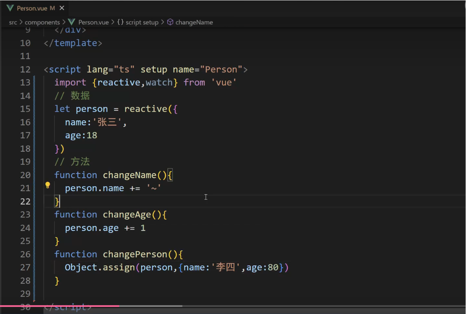Click the Vue icon in the breadcrumb bar
This screenshot has height=314, width=466.
[x=72, y=22]
